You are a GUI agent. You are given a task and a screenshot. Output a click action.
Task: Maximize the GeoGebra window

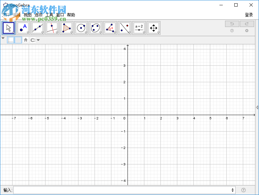(236, 5)
